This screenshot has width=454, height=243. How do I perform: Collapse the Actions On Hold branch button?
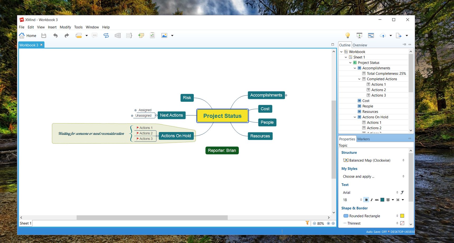(158, 136)
